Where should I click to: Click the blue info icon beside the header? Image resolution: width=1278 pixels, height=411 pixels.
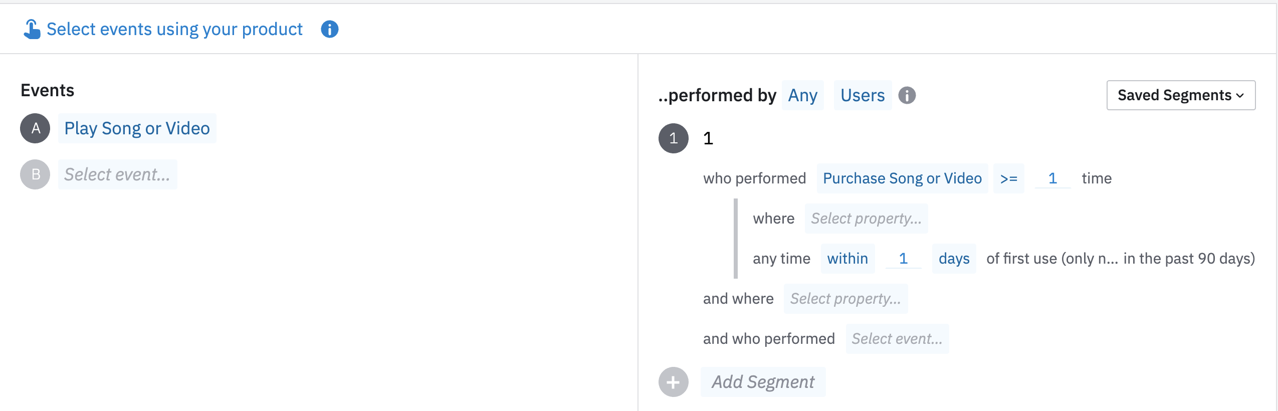tap(329, 29)
